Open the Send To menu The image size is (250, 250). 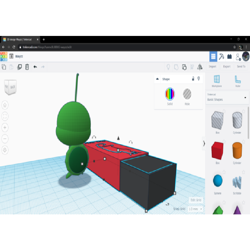click(x=241, y=67)
